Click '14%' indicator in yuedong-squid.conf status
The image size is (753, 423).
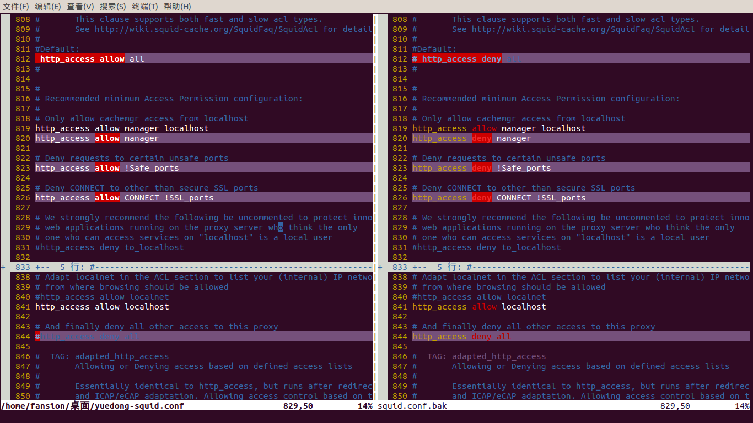[365, 406]
